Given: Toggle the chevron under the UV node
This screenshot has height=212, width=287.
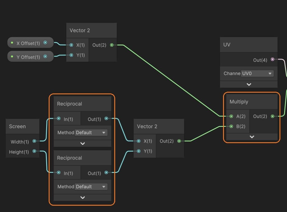Looking at the screenshot, I should [249, 84].
